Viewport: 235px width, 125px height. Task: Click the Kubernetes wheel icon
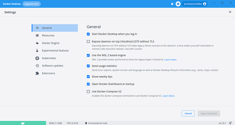pos(37,58)
